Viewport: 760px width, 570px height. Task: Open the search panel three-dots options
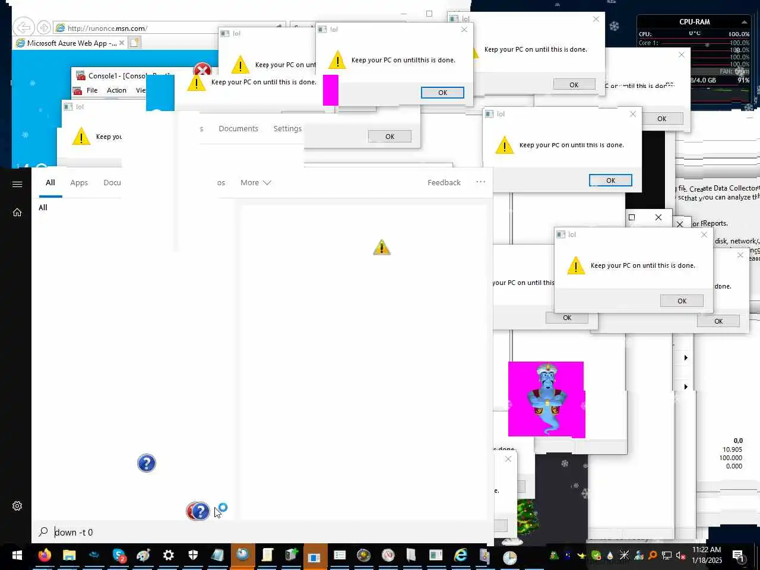[x=480, y=182]
